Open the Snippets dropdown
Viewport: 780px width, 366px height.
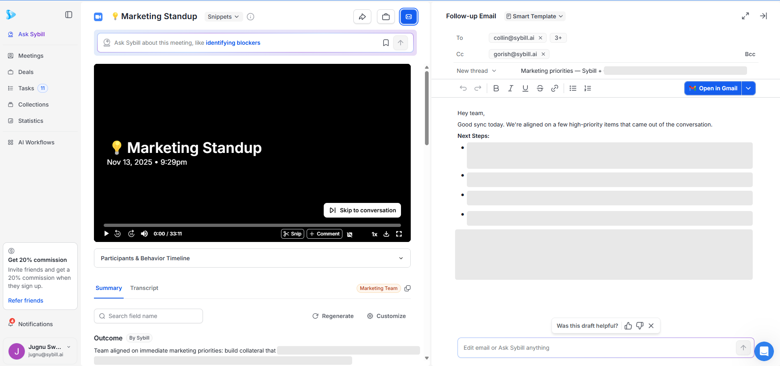(223, 17)
